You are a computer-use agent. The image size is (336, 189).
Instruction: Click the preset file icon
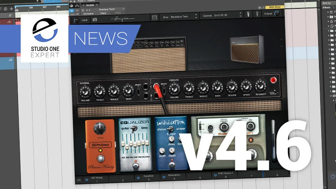(x=83, y=10)
